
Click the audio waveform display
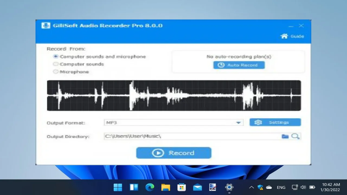pyautogui.click(x=174, y=95)
